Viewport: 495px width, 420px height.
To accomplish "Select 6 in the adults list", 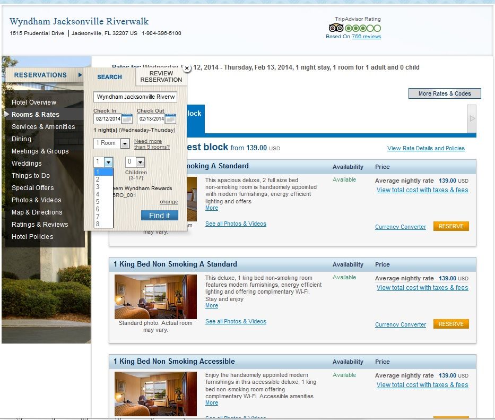I will pyautogui.click(x=103, y=209).
